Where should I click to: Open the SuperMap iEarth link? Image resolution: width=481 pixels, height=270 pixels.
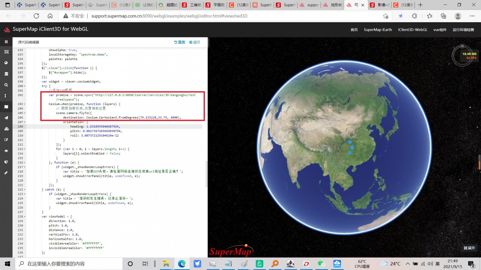(x=378, y=30)
